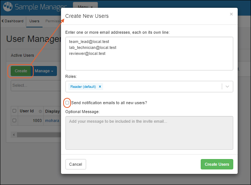The height and width of the screenshot is (185, 251).
Task: Open the Menu dropdown in header
Action: pos(85,6)
